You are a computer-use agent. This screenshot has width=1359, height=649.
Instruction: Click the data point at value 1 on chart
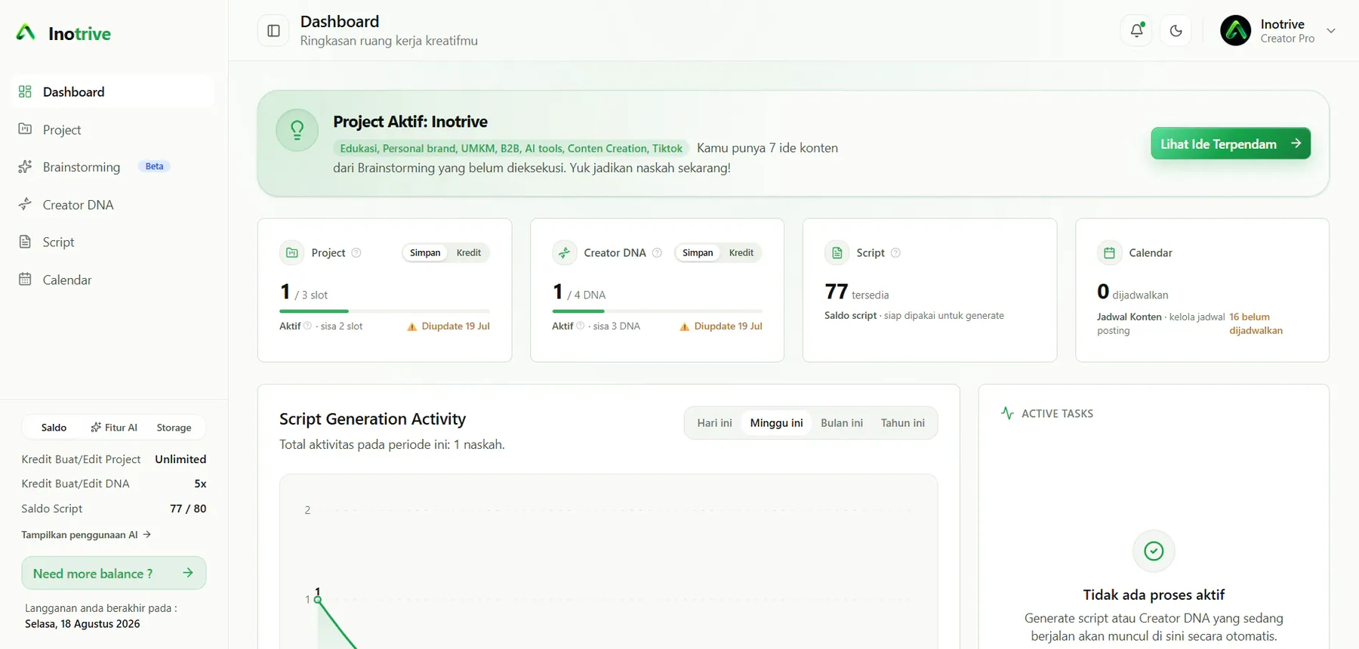318,599
